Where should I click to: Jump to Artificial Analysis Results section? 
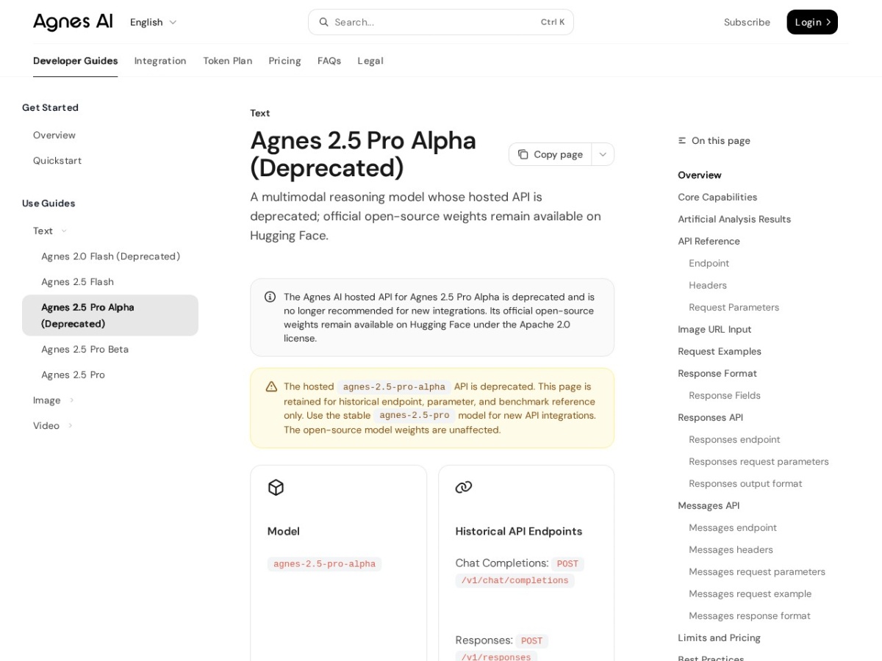pos(734,219)
